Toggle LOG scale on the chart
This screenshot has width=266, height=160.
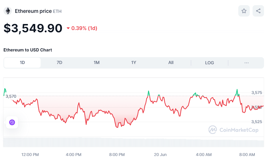(209, 63)
